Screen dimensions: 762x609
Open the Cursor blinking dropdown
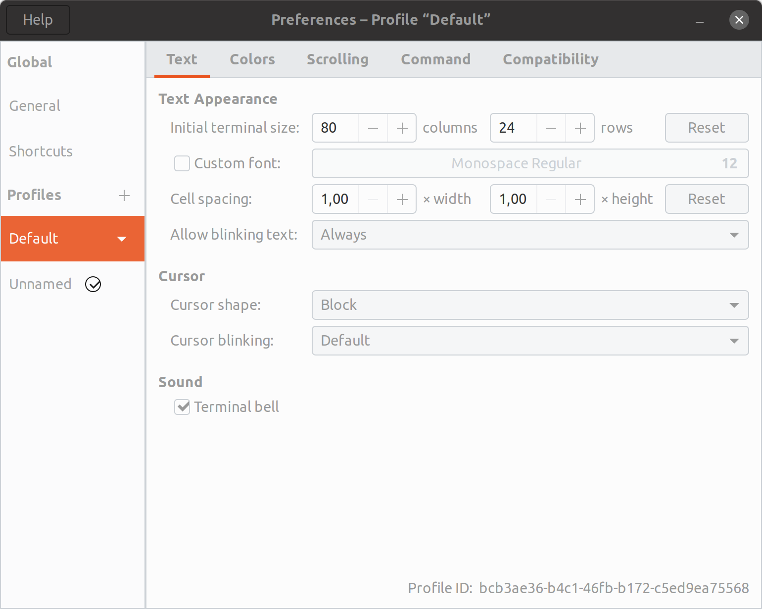[x=530, y=341]
